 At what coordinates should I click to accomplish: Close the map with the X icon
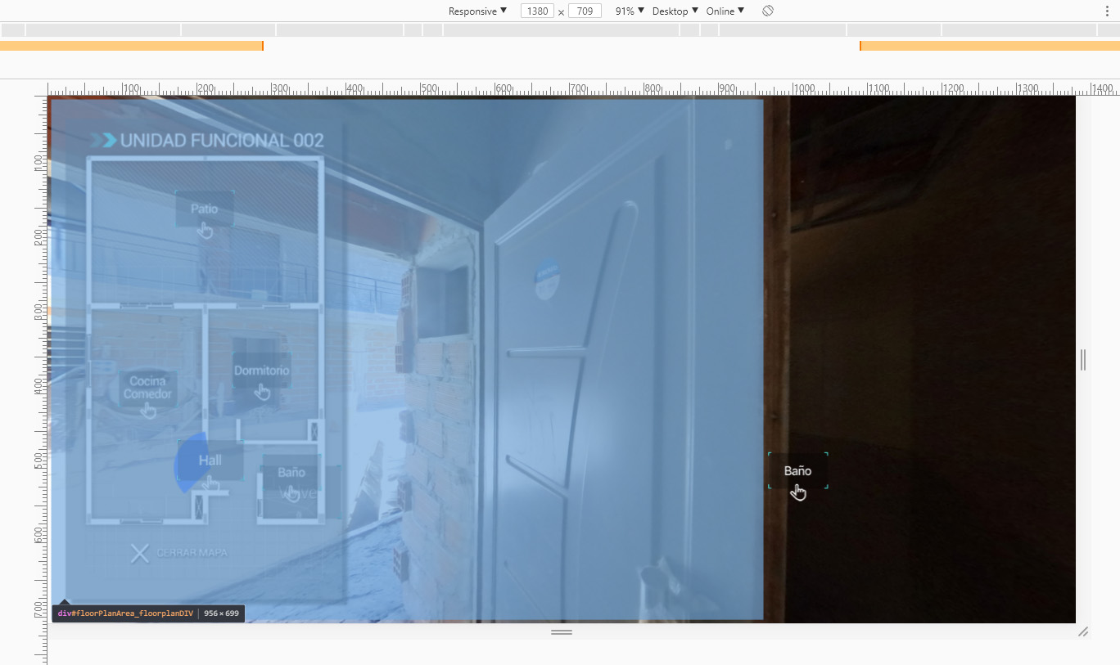coord(140,554)
